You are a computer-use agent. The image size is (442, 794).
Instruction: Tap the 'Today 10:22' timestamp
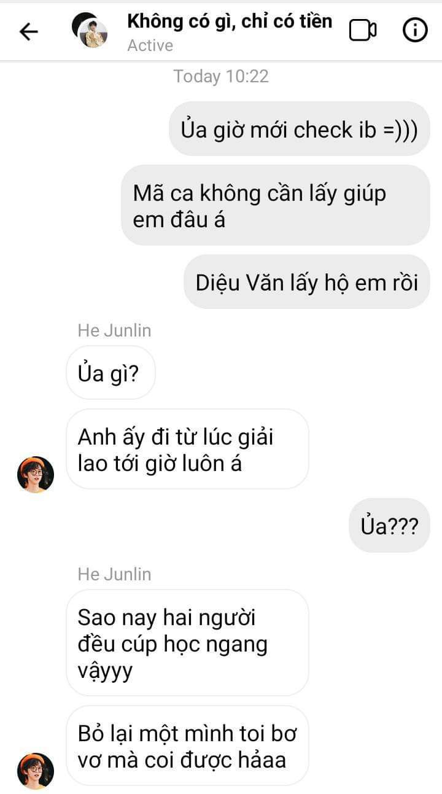[x=221, y=76]
